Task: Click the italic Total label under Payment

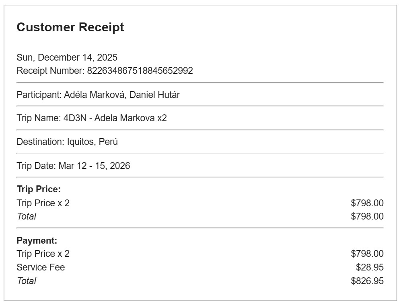Action: point(27,281)
